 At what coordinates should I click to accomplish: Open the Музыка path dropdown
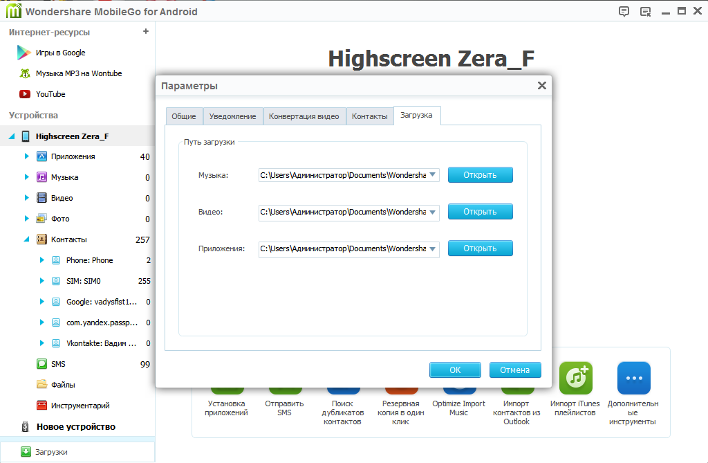coord(433,175)
